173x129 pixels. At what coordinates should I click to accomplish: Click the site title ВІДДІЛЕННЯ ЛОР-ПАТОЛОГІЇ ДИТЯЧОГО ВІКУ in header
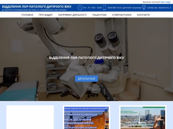pos(37,6)
